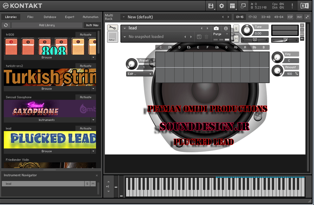The image size is (314, 205).
Task: Browse the Plucked Lead library
Action: pos(47,151)
